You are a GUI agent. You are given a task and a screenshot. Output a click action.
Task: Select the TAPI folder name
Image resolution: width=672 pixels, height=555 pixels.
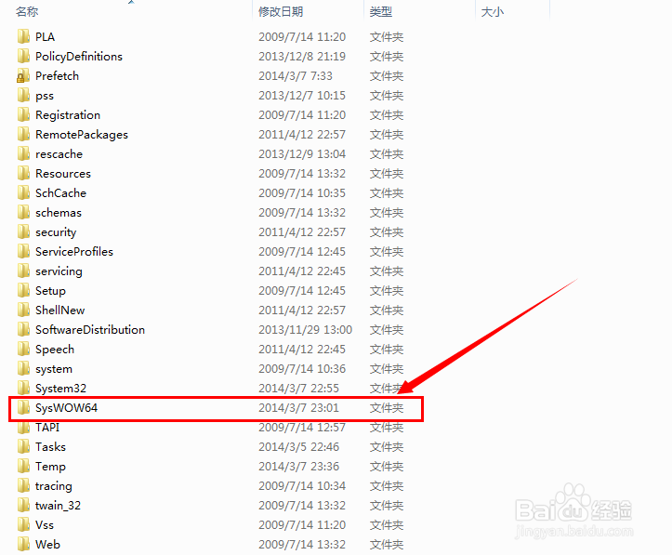click(47, 428)
